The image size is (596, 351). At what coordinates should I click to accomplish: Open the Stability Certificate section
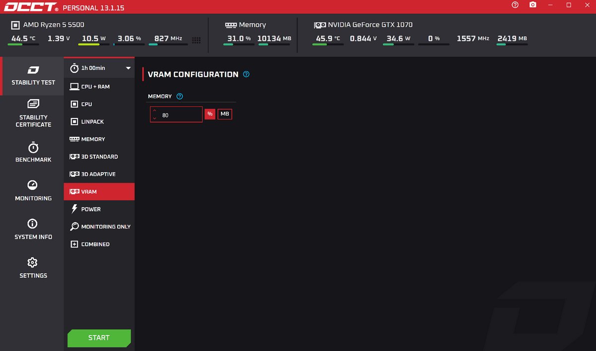point(33,114)
